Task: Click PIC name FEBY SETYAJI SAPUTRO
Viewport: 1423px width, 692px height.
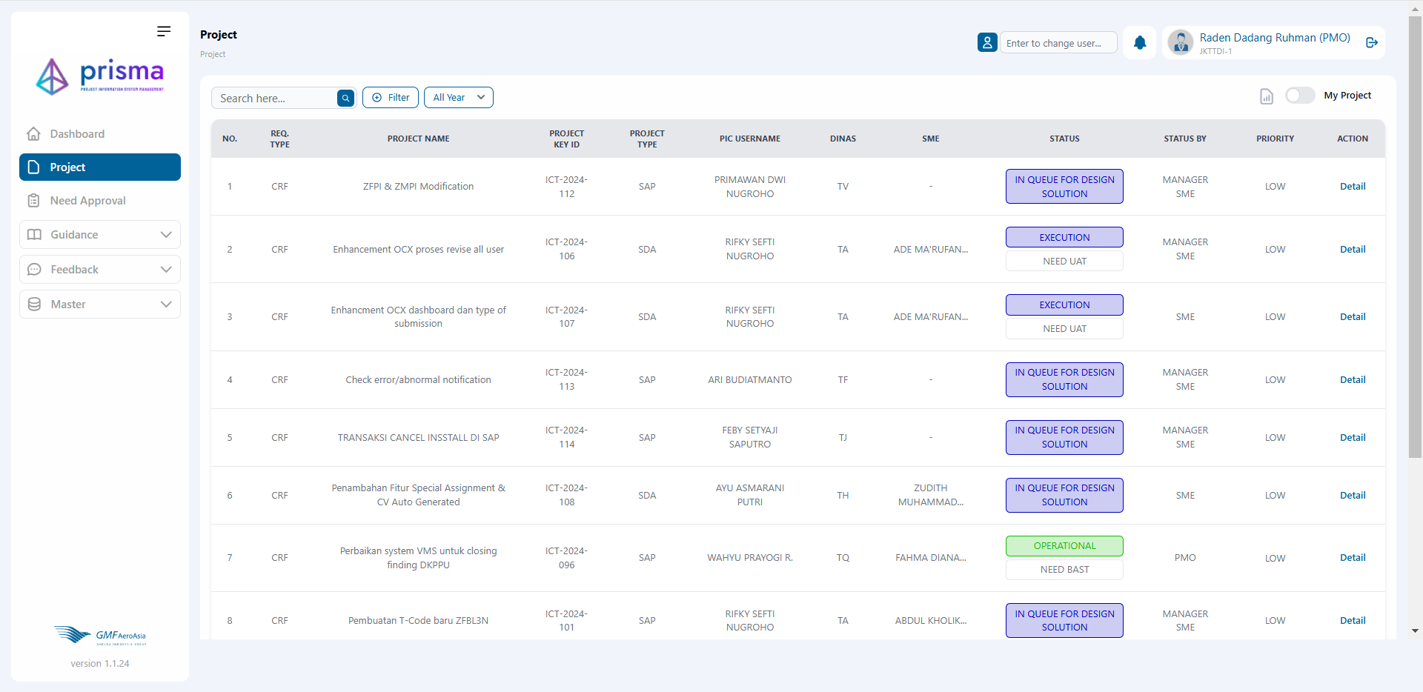Action: click(750, 437)
